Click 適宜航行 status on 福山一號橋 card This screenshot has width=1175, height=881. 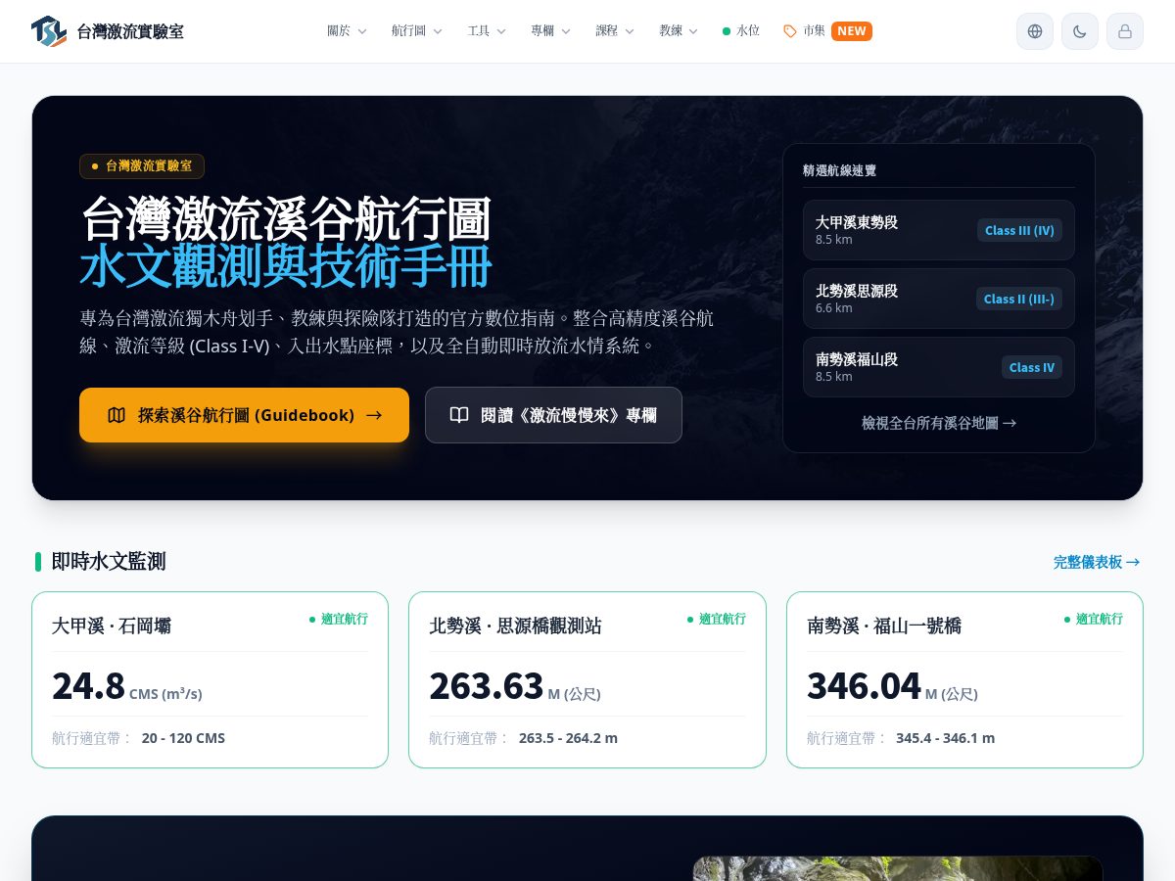tap(1094, 619)
